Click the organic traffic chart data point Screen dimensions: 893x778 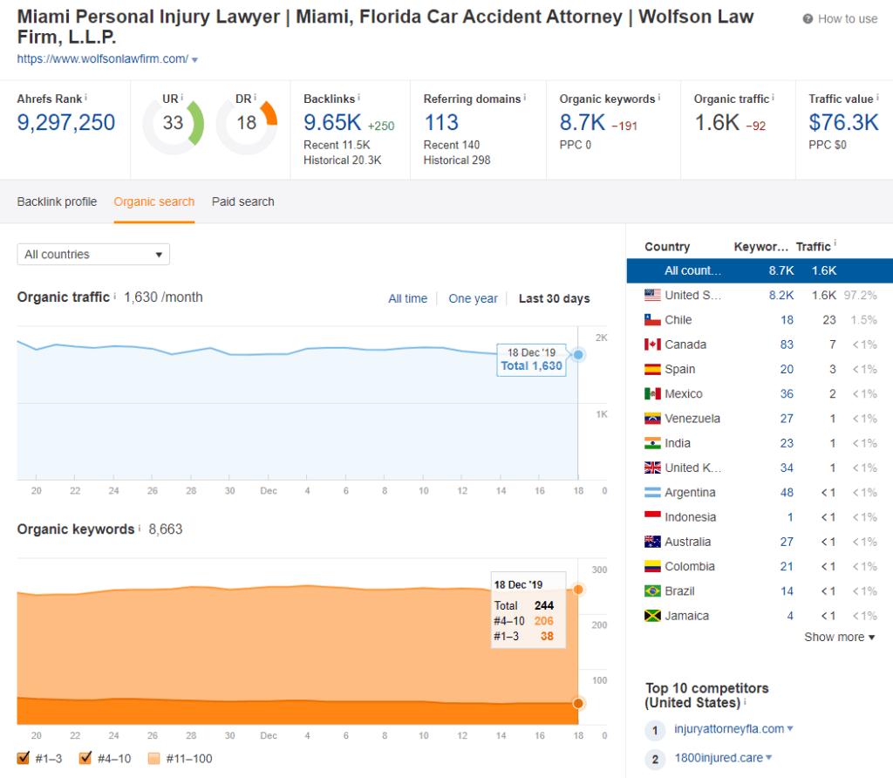coord(578,355)
